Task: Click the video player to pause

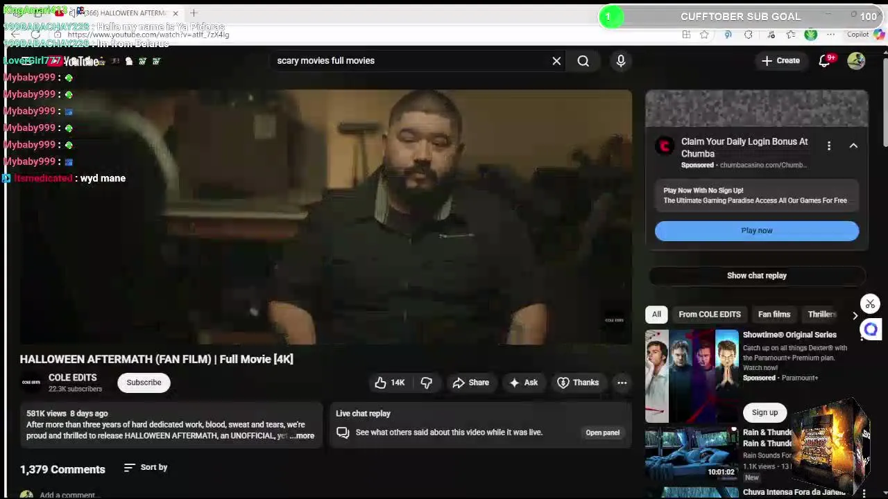Action: coord(325,217)
